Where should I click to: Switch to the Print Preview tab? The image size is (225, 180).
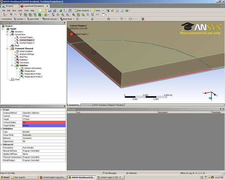pyautogui.click(x=100, y=105)
